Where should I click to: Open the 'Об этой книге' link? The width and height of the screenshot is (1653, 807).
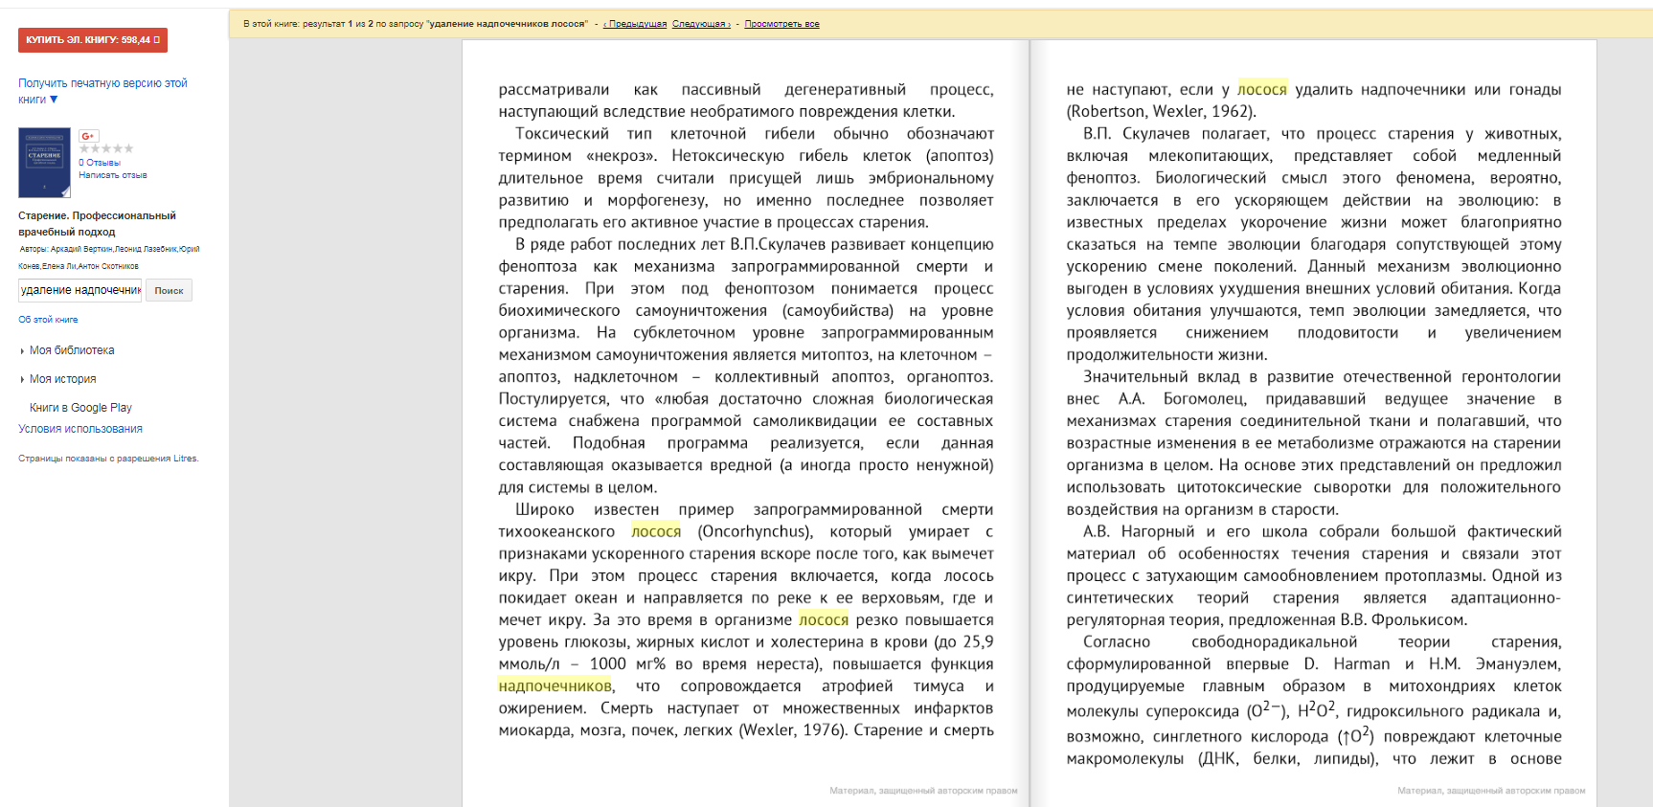click(48, 320)
